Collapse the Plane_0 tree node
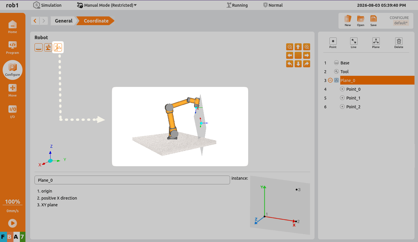Image resolution: width=418 pixels, height=242 pixels. coord(330,80)
